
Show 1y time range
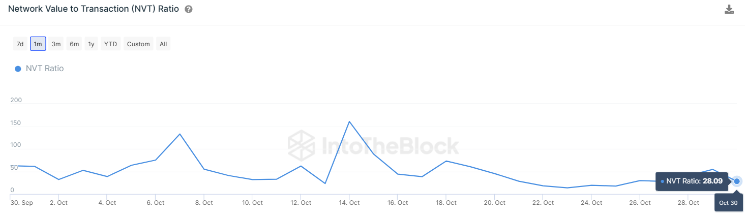point(91,44)
